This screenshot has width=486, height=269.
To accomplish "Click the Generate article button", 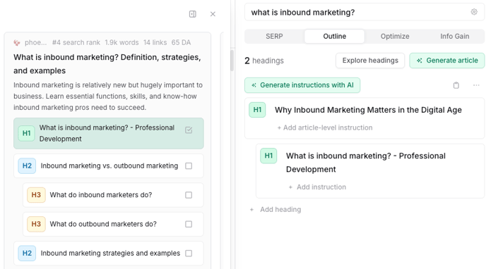I will [x=447, y=61].
